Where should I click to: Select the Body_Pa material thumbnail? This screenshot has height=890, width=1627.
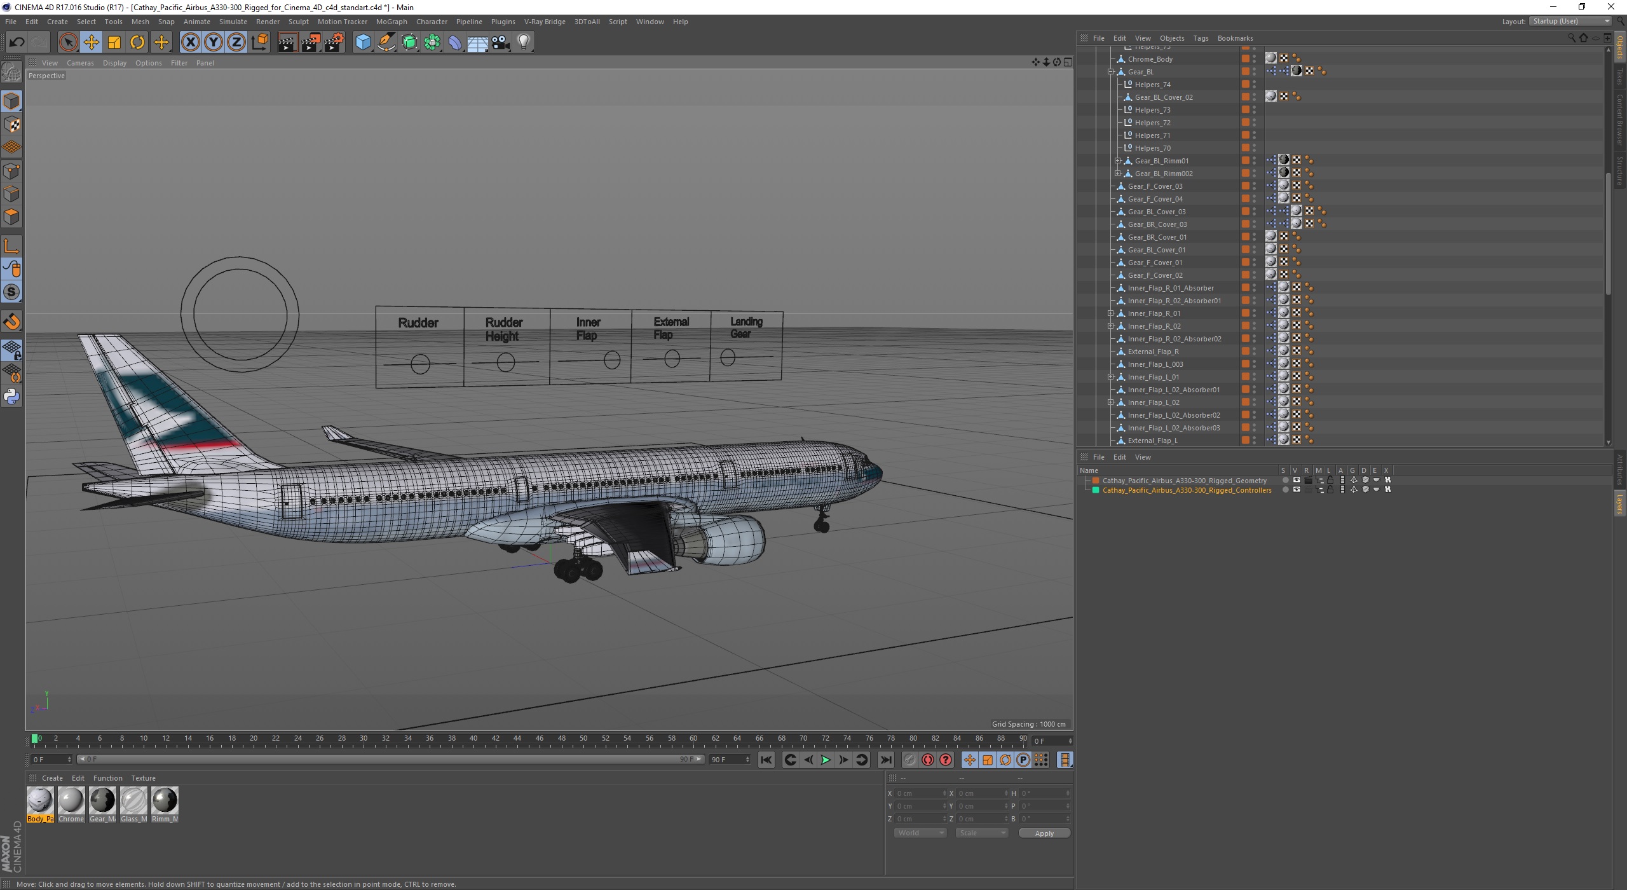(x=40, y=804)
